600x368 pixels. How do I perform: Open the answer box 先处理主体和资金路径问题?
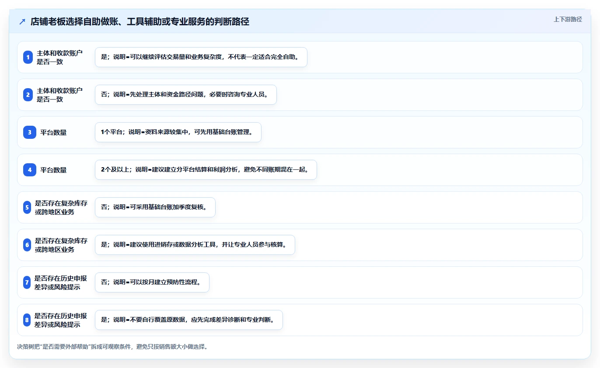click(186, 95)
